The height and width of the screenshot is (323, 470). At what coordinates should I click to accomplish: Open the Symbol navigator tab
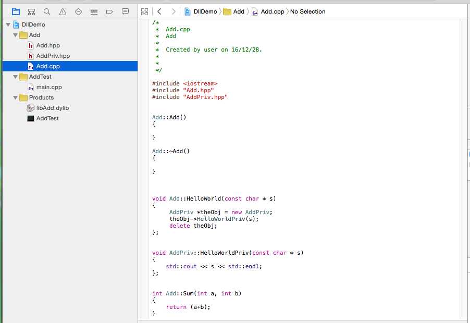pos(31,11)
